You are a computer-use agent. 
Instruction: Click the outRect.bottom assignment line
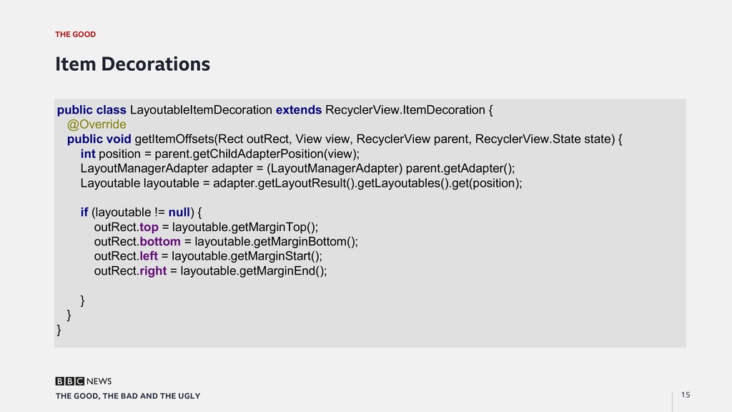(x=226, y=242)
